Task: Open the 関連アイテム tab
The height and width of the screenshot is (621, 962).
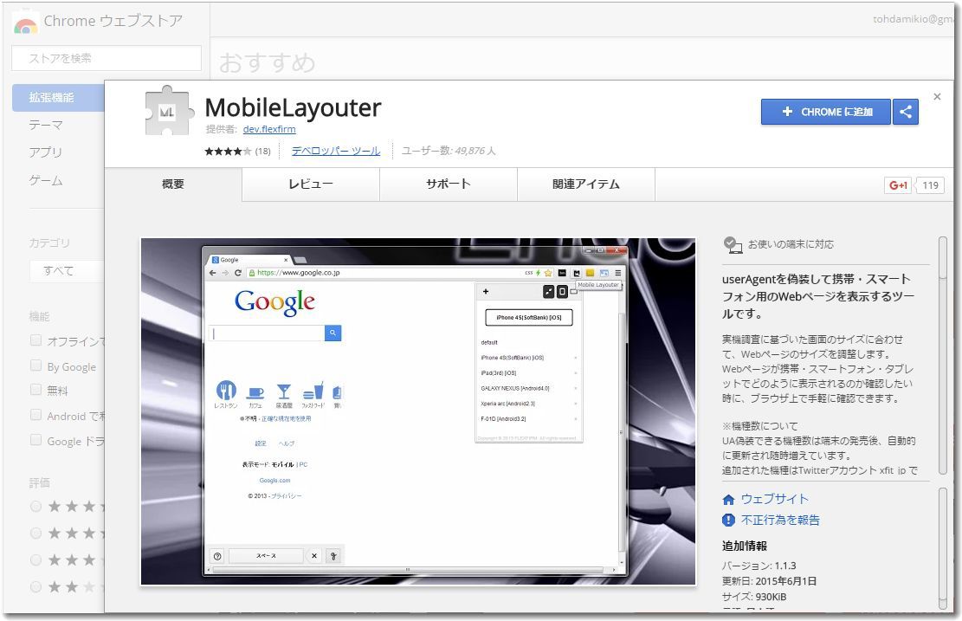Action: pyautogui.click(x=585, y=184)
